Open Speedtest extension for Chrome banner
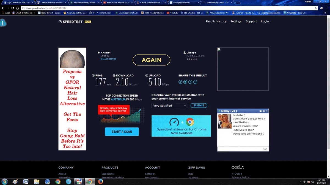 181,126
